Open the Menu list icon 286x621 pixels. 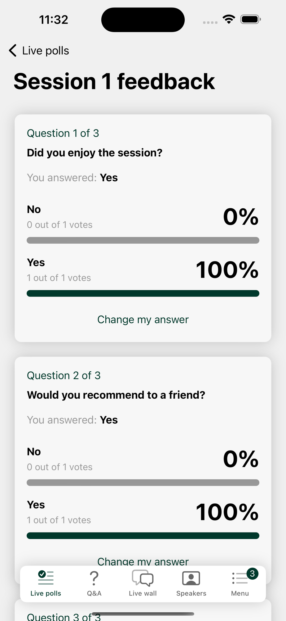(x=239, y=578)
